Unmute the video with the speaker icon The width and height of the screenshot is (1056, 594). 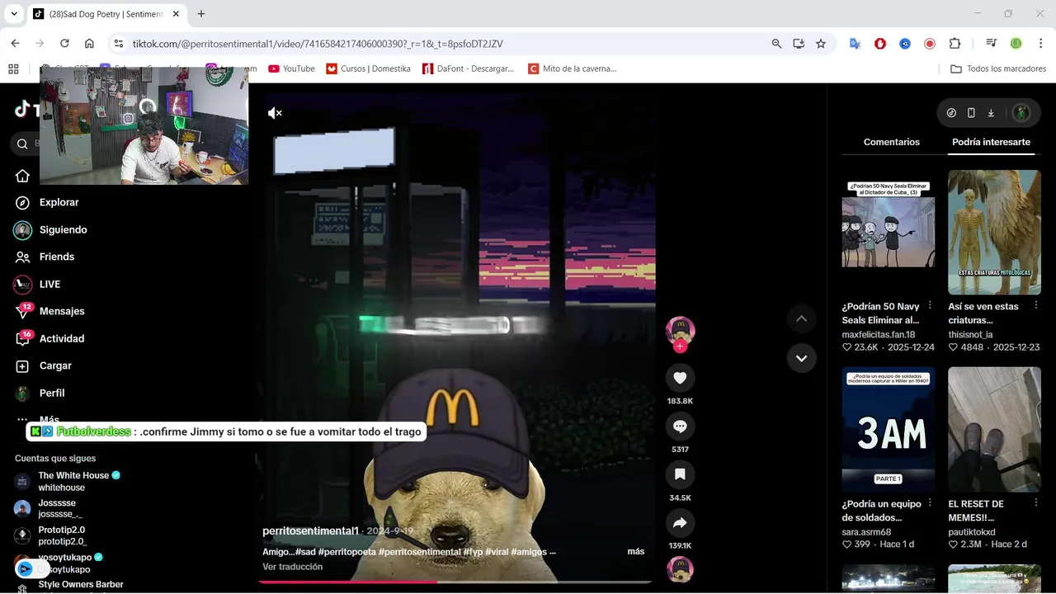pos(276,113)
